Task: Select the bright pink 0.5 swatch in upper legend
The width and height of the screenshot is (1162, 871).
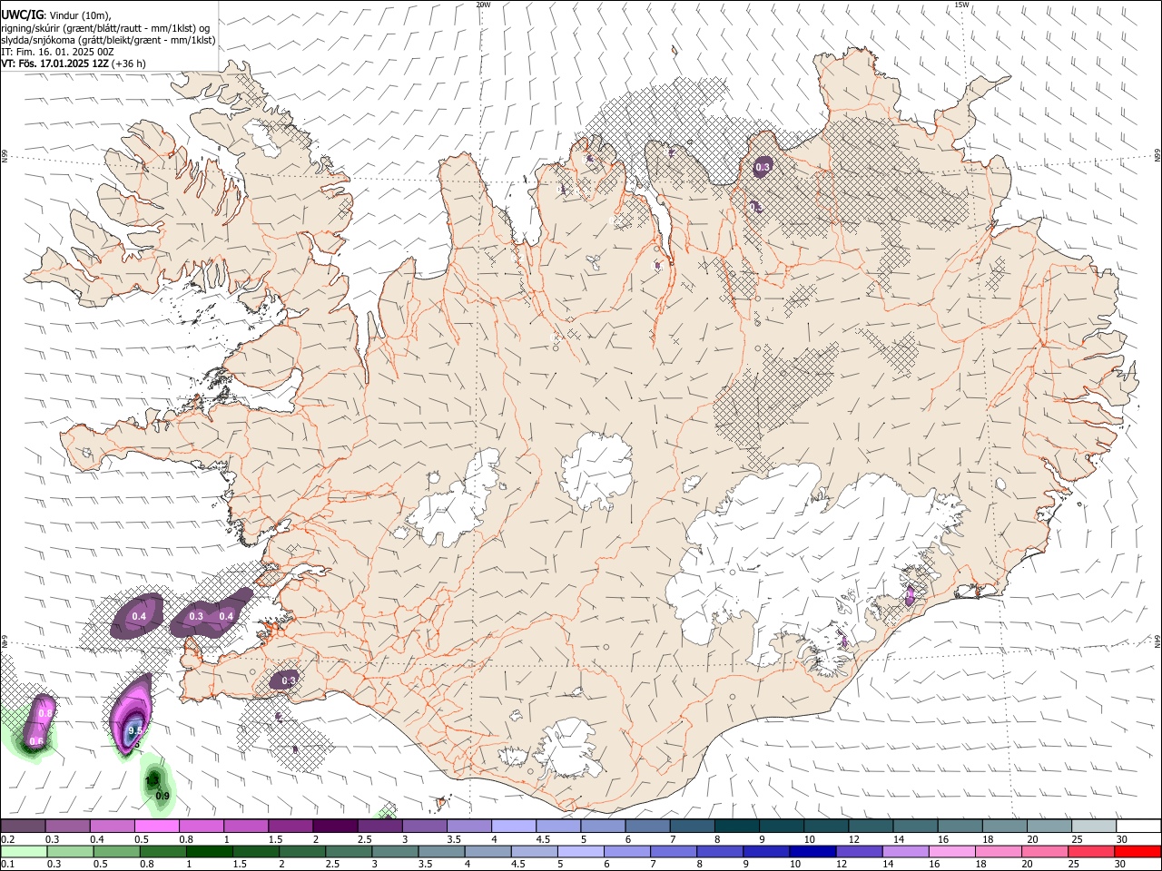Action: (x=156, y=826)
